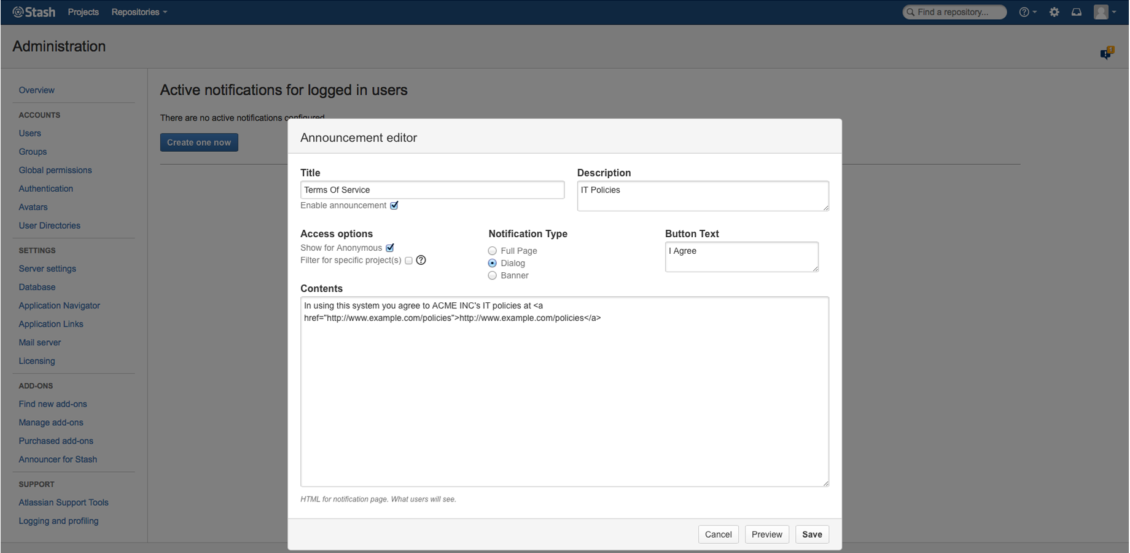This screenshot has height=553, width=1130.
Task: Preview the announcement
Action: (766, 535)
